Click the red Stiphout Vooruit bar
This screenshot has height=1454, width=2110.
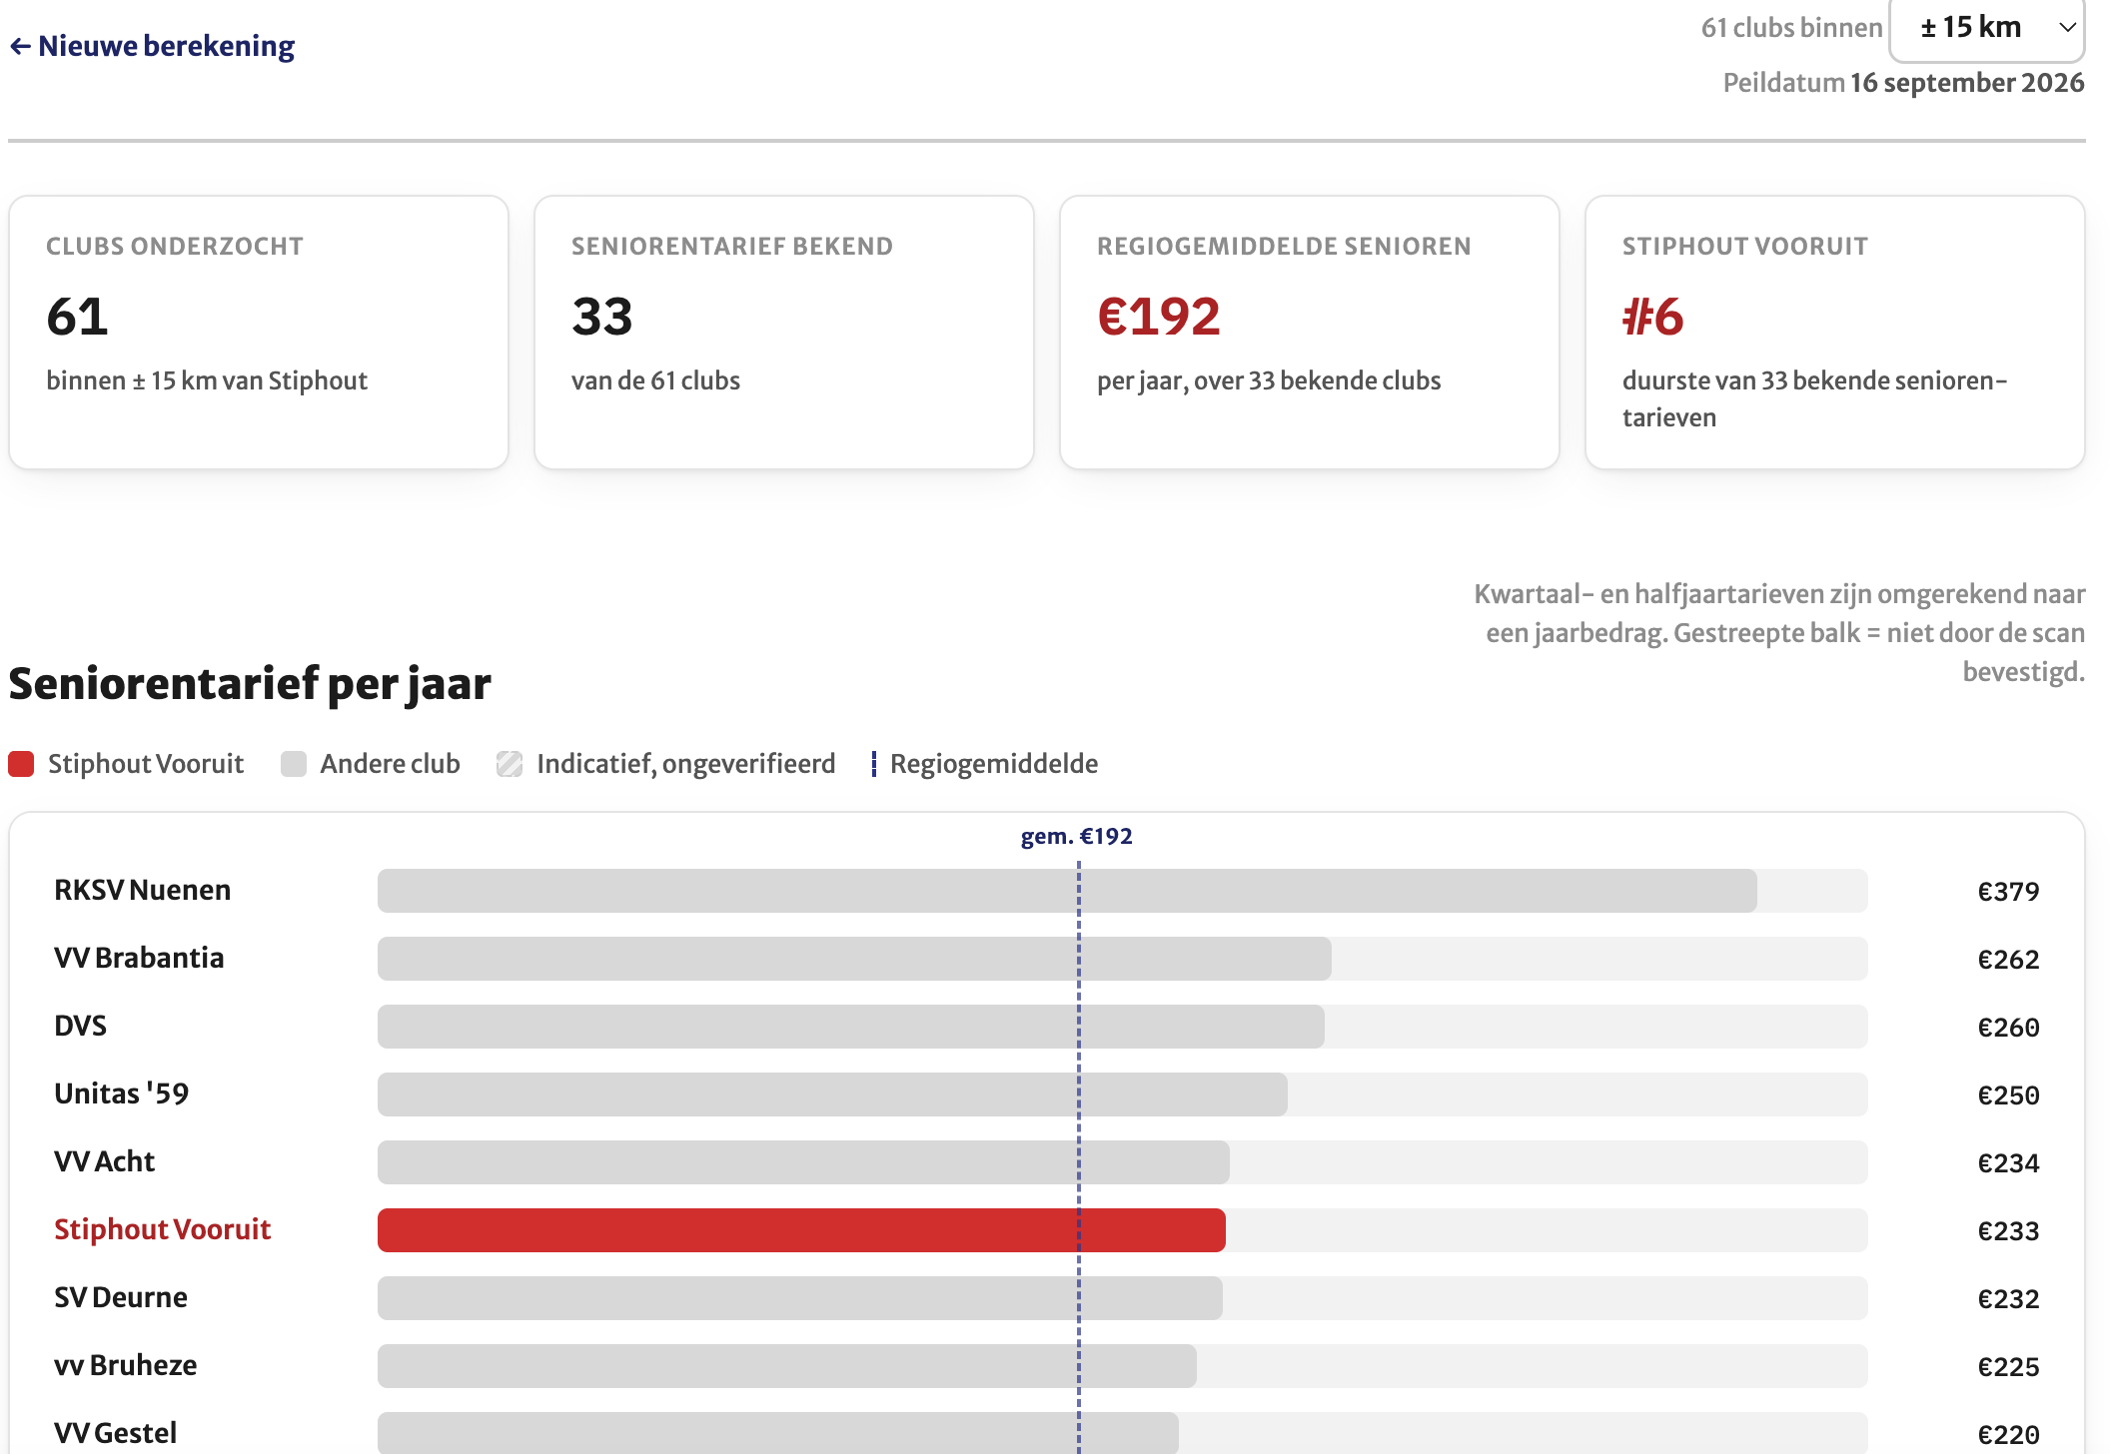pos(801,1230)
